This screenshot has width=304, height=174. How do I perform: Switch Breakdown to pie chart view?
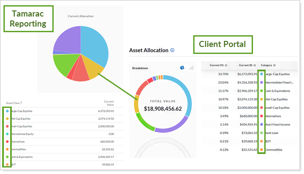pyautogui.click(x=182, y=68)
